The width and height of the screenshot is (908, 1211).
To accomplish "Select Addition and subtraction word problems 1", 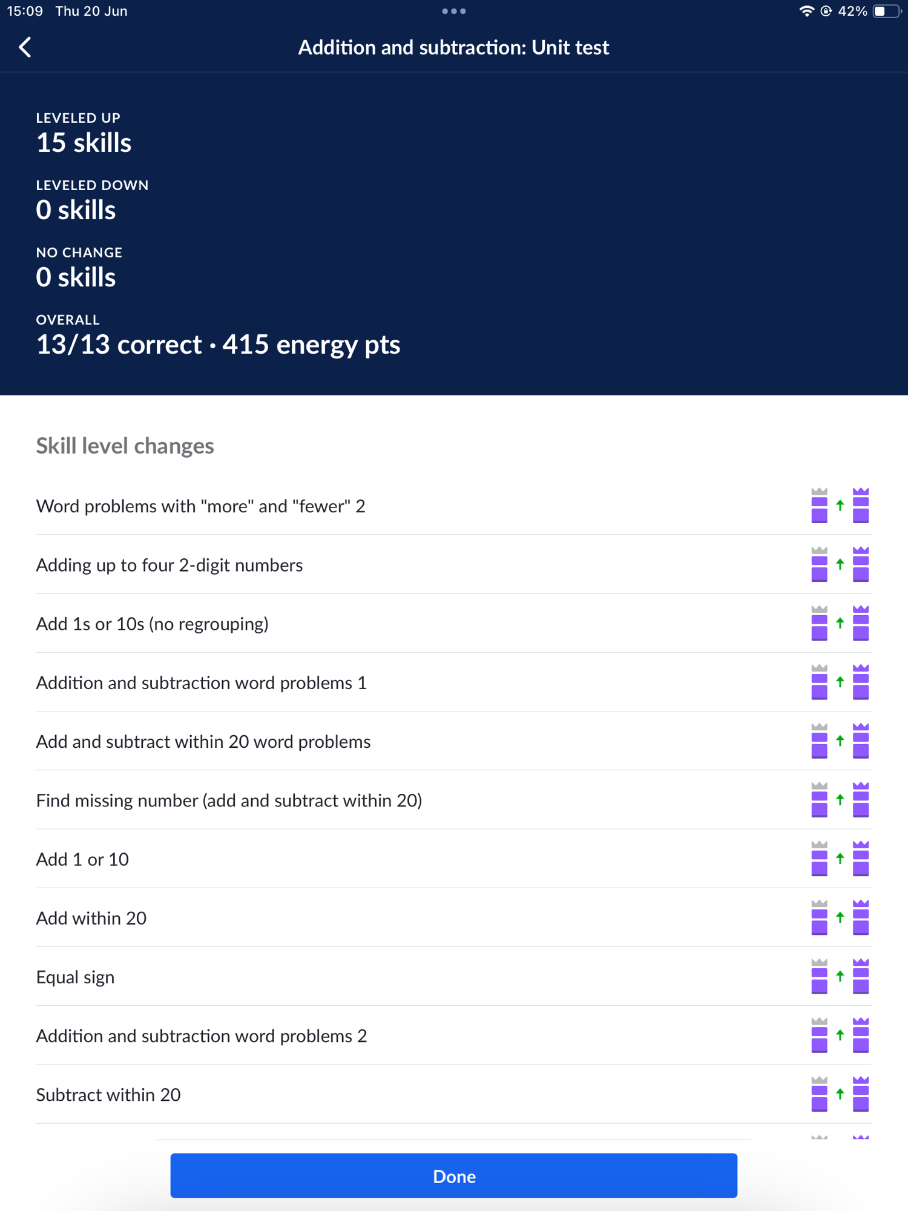I will click(201, 682).
